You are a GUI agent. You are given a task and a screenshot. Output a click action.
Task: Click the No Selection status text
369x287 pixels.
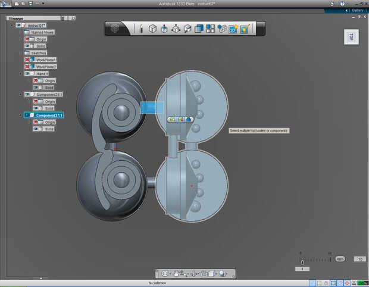coord(157,283)
